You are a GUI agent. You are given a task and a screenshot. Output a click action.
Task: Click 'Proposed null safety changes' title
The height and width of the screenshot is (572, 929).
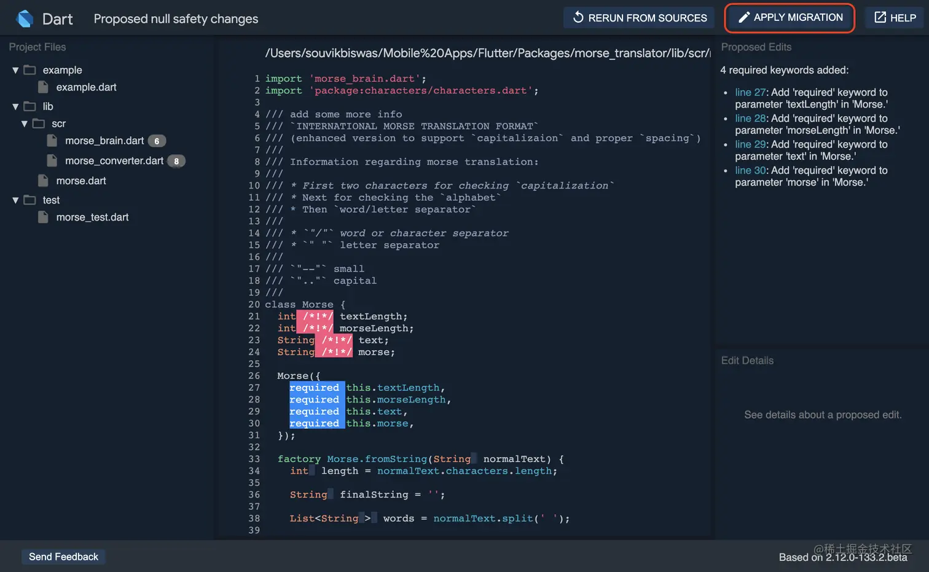click(176, 19)
